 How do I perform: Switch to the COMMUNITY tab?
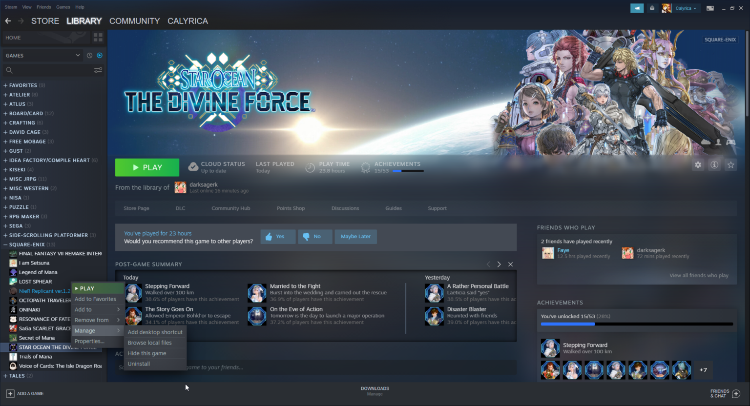[x=134, y=21]
